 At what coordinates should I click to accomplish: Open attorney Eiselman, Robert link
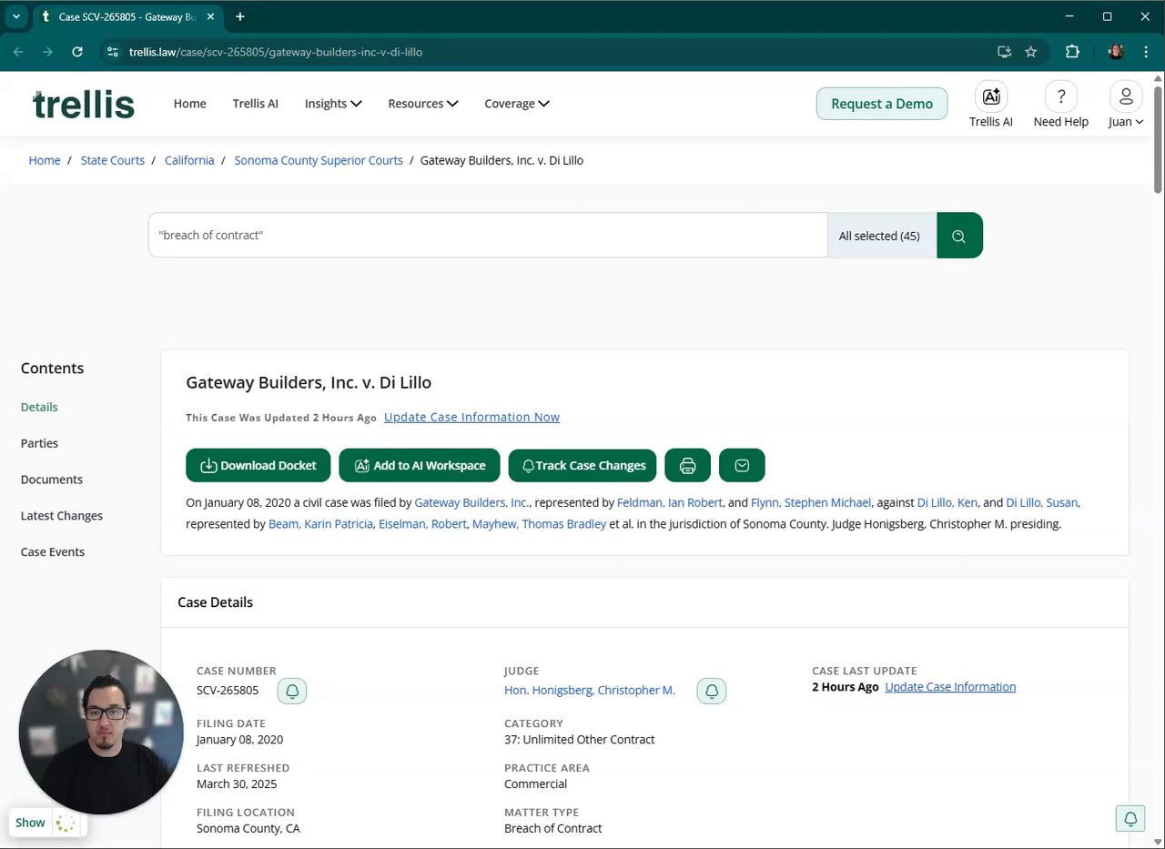422,524
